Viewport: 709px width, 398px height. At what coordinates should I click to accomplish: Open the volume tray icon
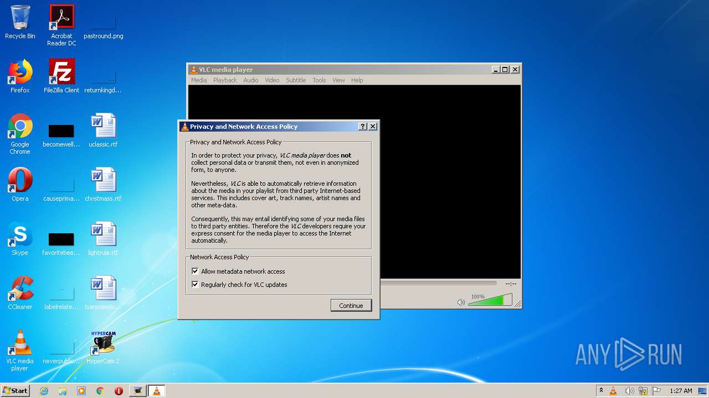(629, 391)
